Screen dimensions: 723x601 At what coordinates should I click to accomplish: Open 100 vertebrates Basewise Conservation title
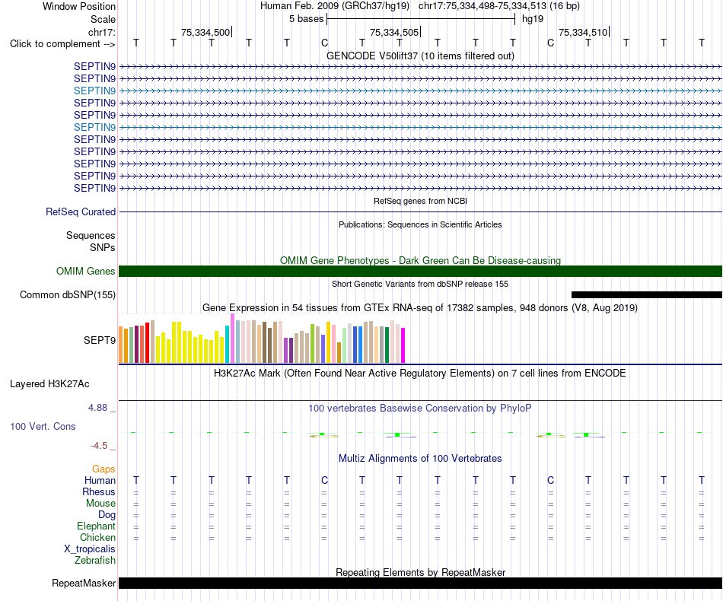[x=420, y=408]
